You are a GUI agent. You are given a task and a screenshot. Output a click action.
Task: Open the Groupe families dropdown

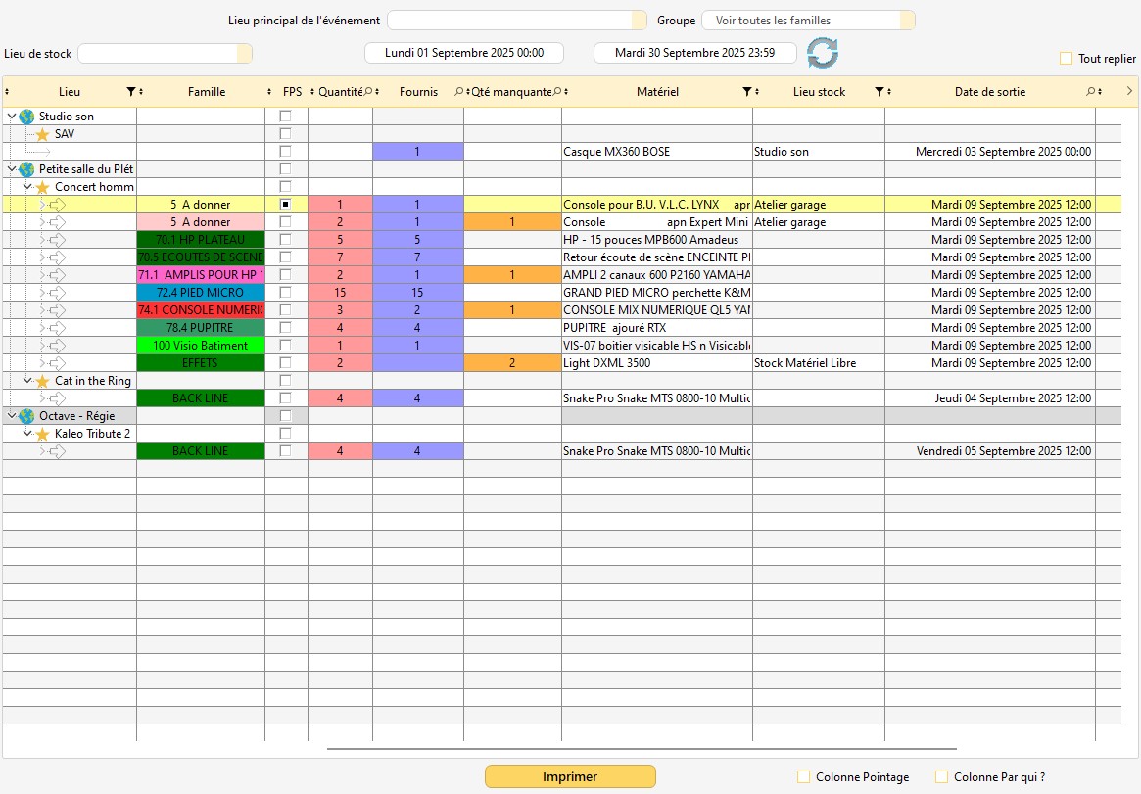click(808, 21)
